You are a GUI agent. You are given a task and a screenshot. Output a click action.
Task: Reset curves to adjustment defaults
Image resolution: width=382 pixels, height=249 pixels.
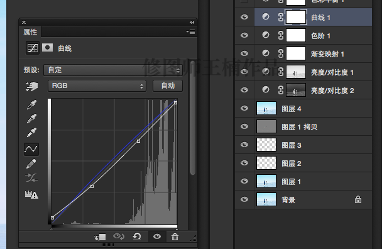137,236
